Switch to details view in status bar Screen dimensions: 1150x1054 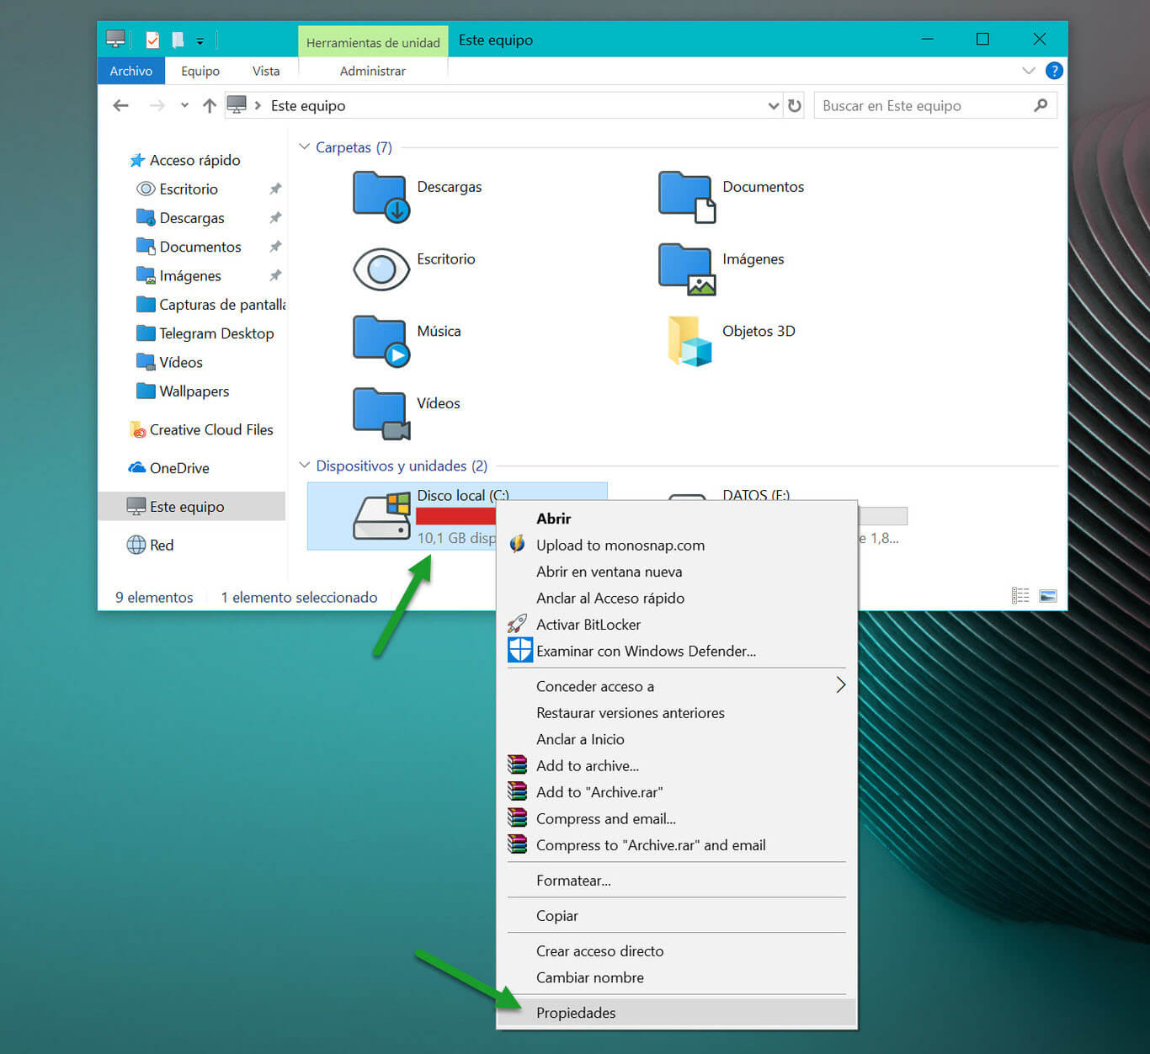click(x=1020, y=596)
